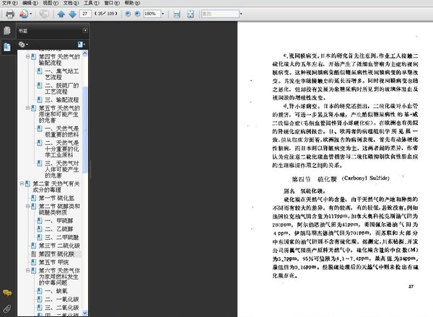The height and width of the screenshot is (317, 433).
Task: Select bookmark 第一节 硫化氢
Action: coord(56,198)
